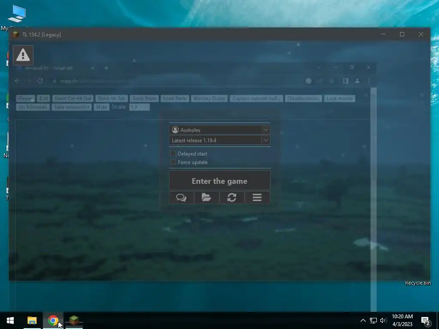Screen dimensions: 439x329
Task: Click the Load State button
Action: [x=175, y=99]
